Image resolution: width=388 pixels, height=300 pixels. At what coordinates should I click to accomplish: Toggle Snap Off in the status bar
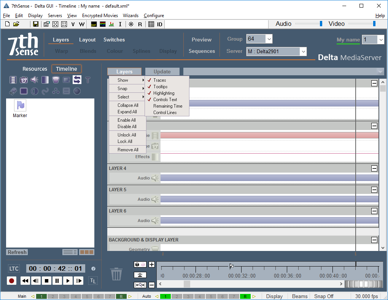tap(324, 296)
